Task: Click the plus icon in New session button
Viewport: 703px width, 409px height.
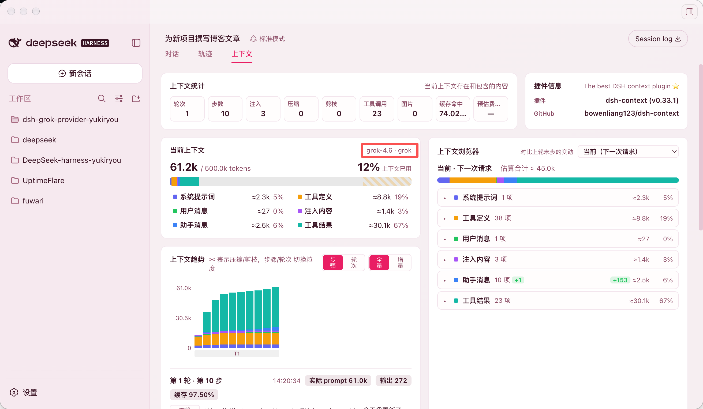Action: [62, 73]
